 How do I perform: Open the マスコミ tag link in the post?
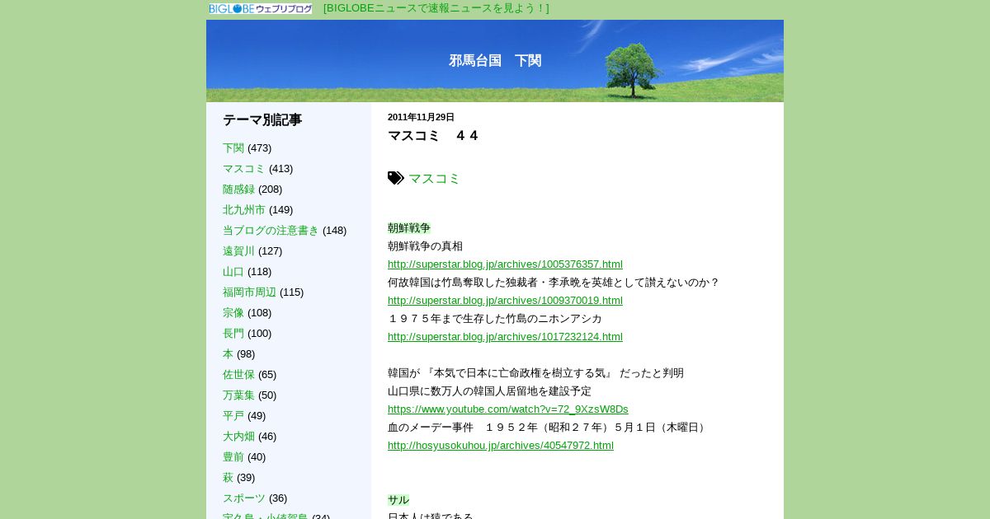(x=434, y=179)
